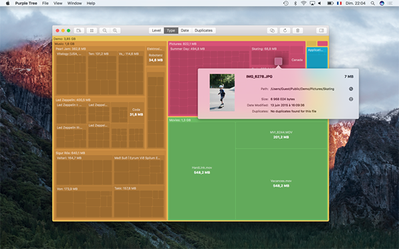The image size is (399, 249).
Task: Click the 6 968 024 bytes value
Action: [x=283, y=99]
